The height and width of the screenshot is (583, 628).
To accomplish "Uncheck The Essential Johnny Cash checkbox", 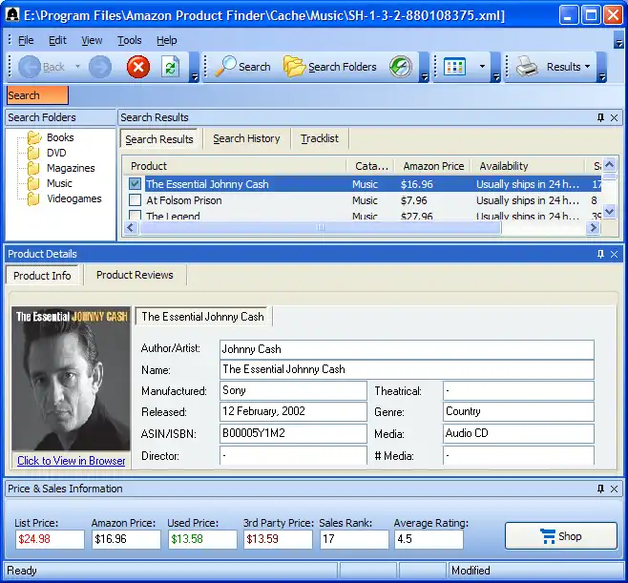I will pyautogui.click(x=135, y=184).
